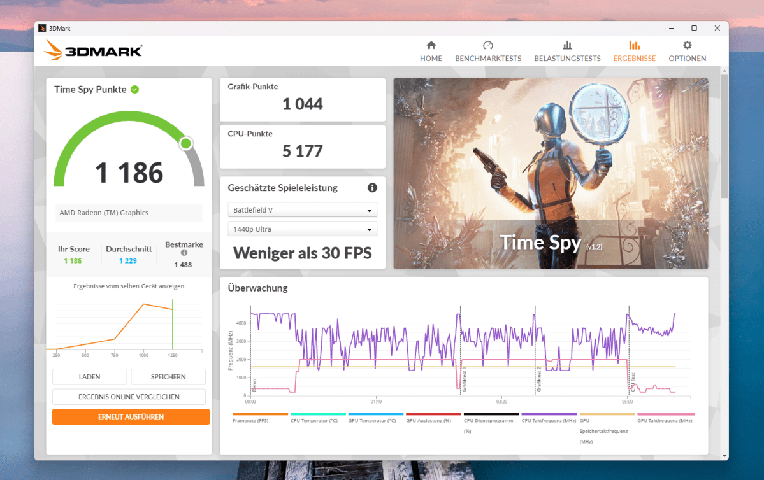The image size is (764, 480).
Task: Click the 3DMark title bar app icon
Action: coord(42,28)
